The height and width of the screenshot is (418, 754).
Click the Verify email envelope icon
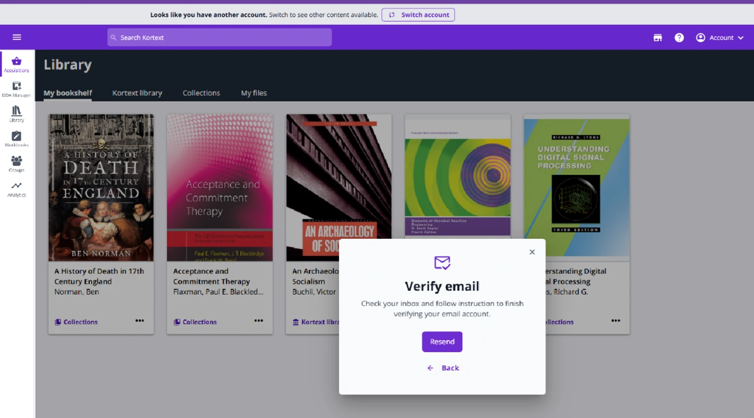442,263
